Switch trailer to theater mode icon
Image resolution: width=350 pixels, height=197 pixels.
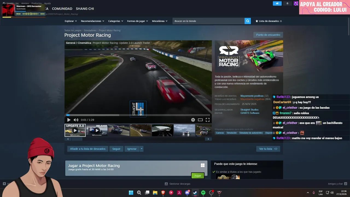click(200, 120)
